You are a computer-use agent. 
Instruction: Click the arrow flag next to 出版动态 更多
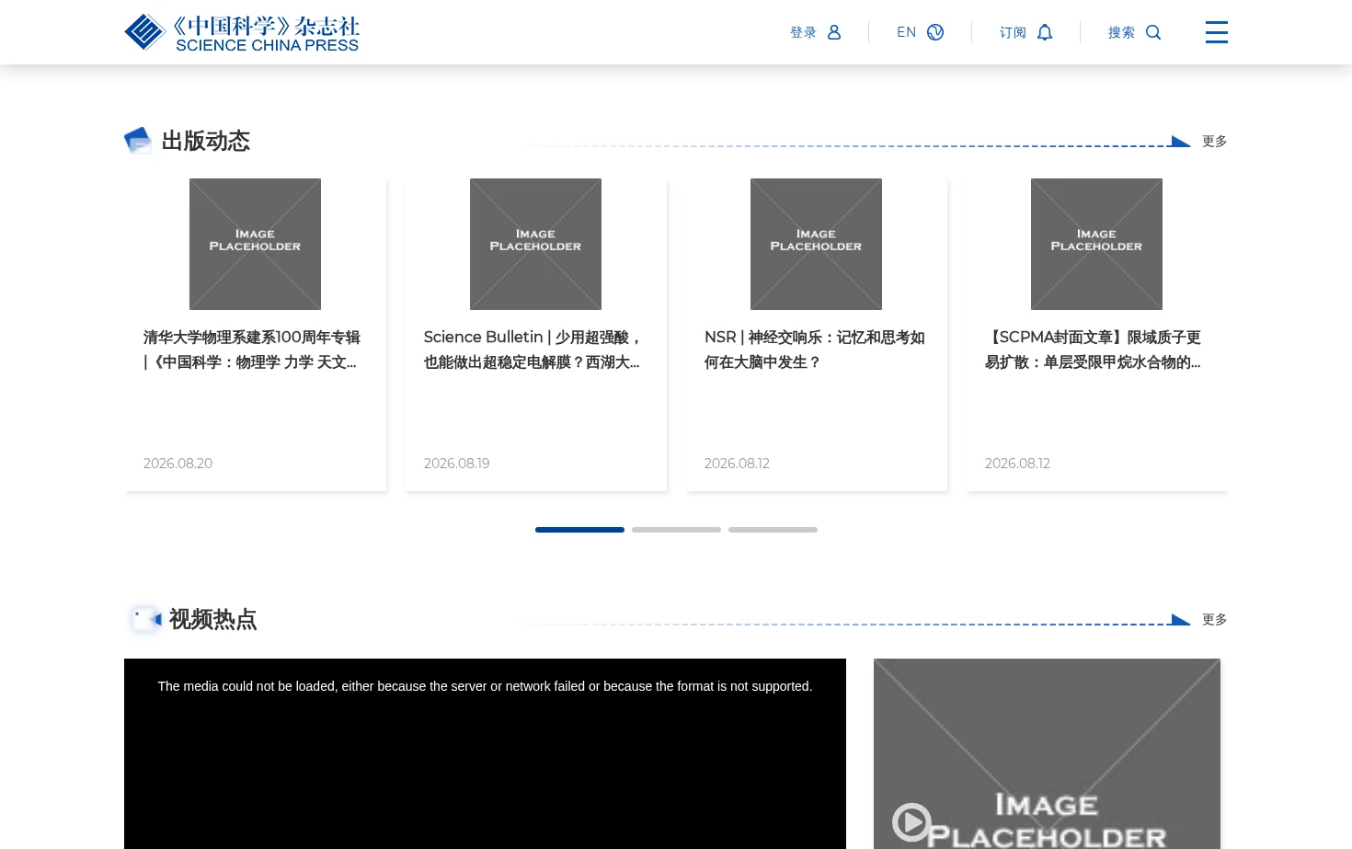point(1181,141)
